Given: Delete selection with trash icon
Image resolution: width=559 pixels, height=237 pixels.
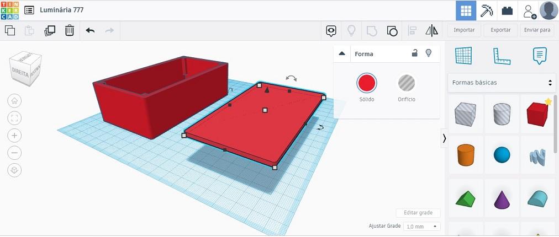Looking at the screenshot, I should click(70, 31).
